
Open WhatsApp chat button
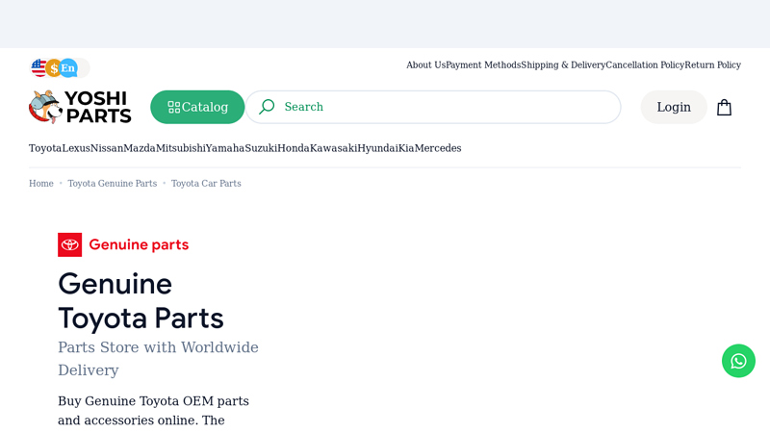(738, 361)
